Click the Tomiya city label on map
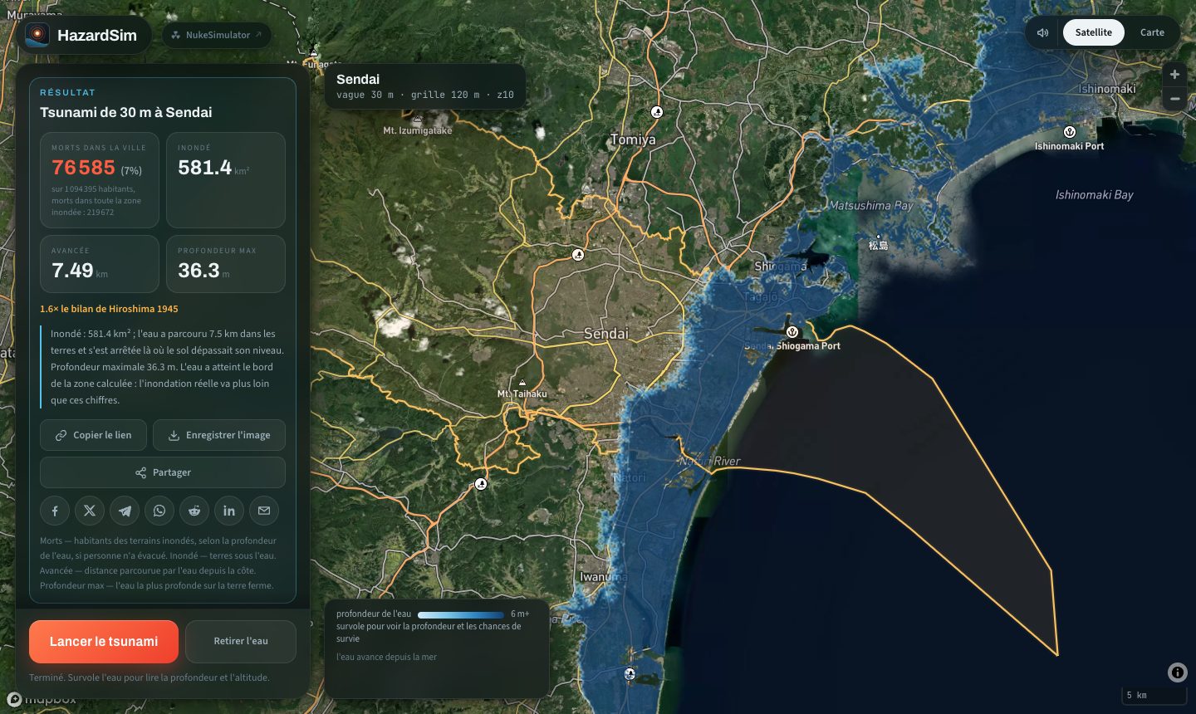This screenshot has width=1196, height=714. click(633, 139)
